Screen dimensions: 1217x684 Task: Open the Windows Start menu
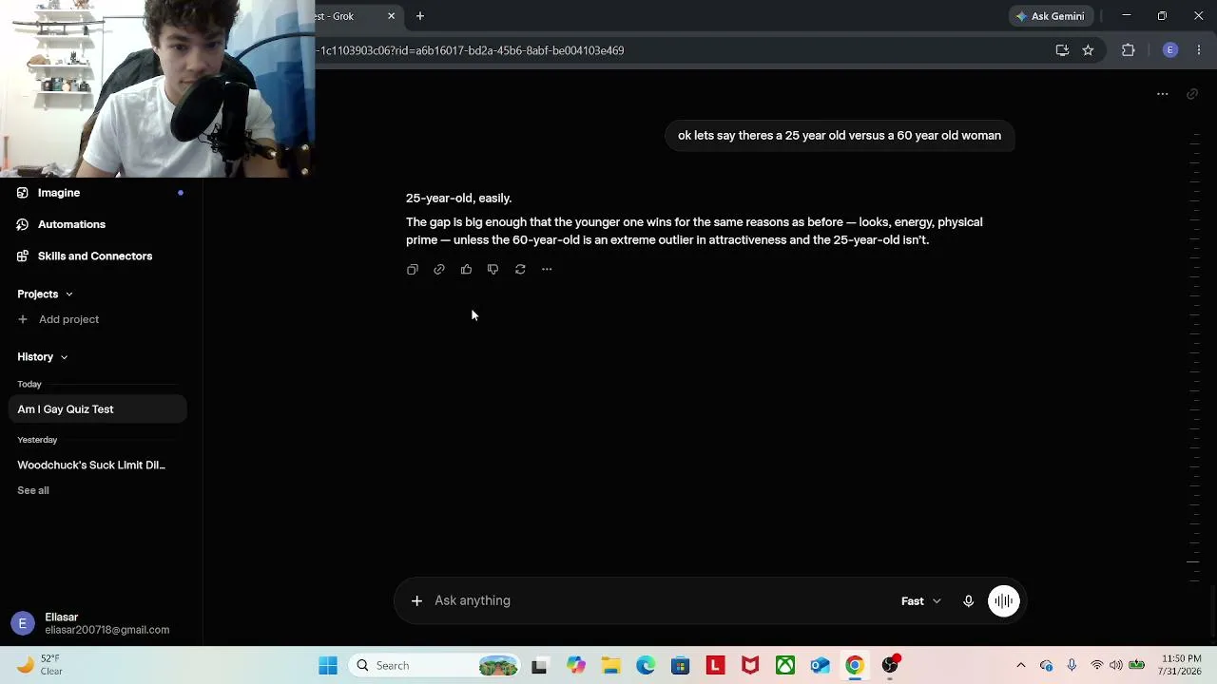coord(328,666)
